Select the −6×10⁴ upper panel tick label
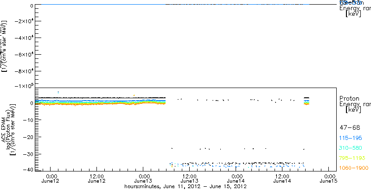Screen dimensions: 371x190 tap(24, 55)
